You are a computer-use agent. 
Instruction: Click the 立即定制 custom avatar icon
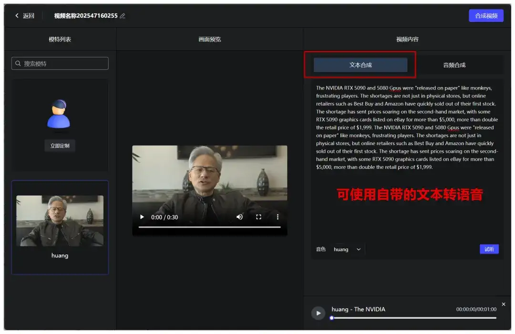pos(59,114)
